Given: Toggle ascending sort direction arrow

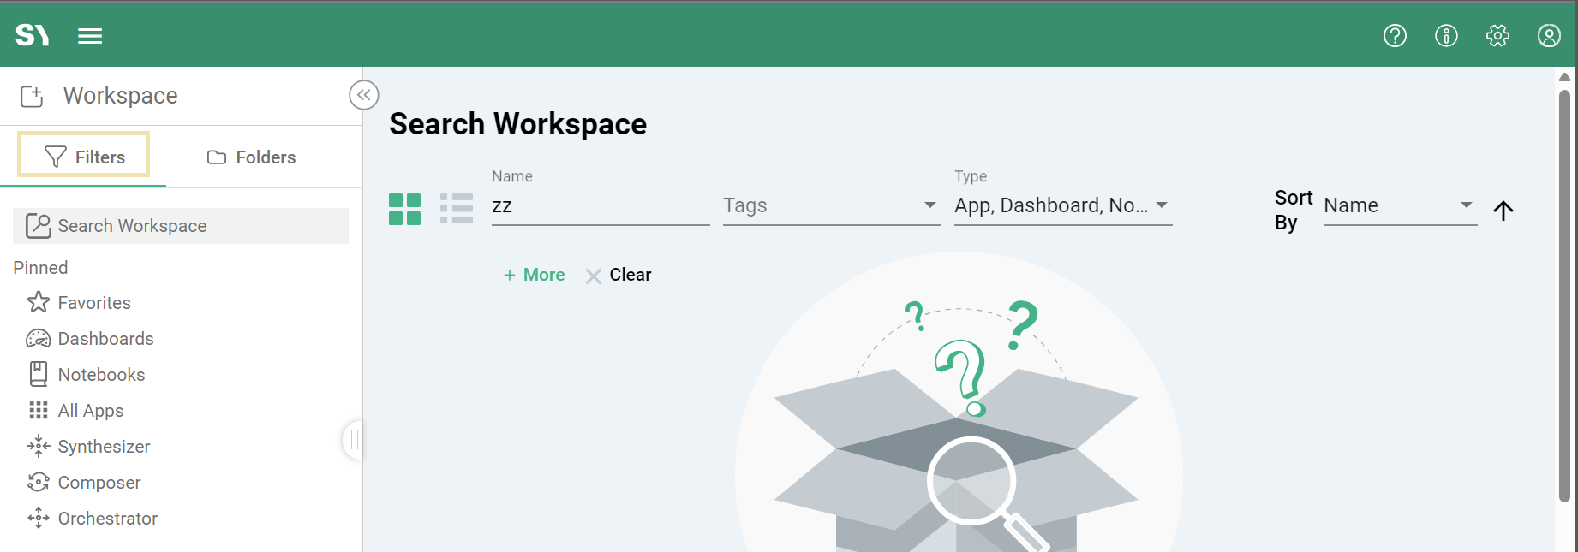Looking at the screenshot, I should 1503,211.
